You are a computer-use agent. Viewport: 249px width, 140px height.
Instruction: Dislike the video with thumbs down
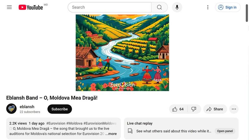coord(194,109)
